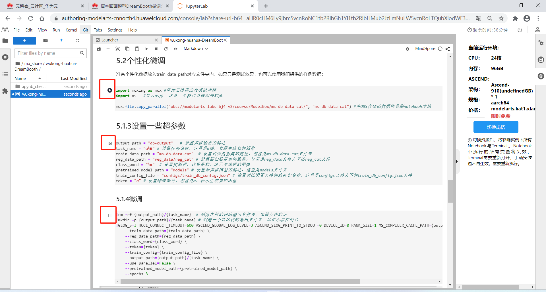Cut the selected cell with scissors icon
Image resolution: width=546 pixels, height=292 pixels.
coord(118,49)
